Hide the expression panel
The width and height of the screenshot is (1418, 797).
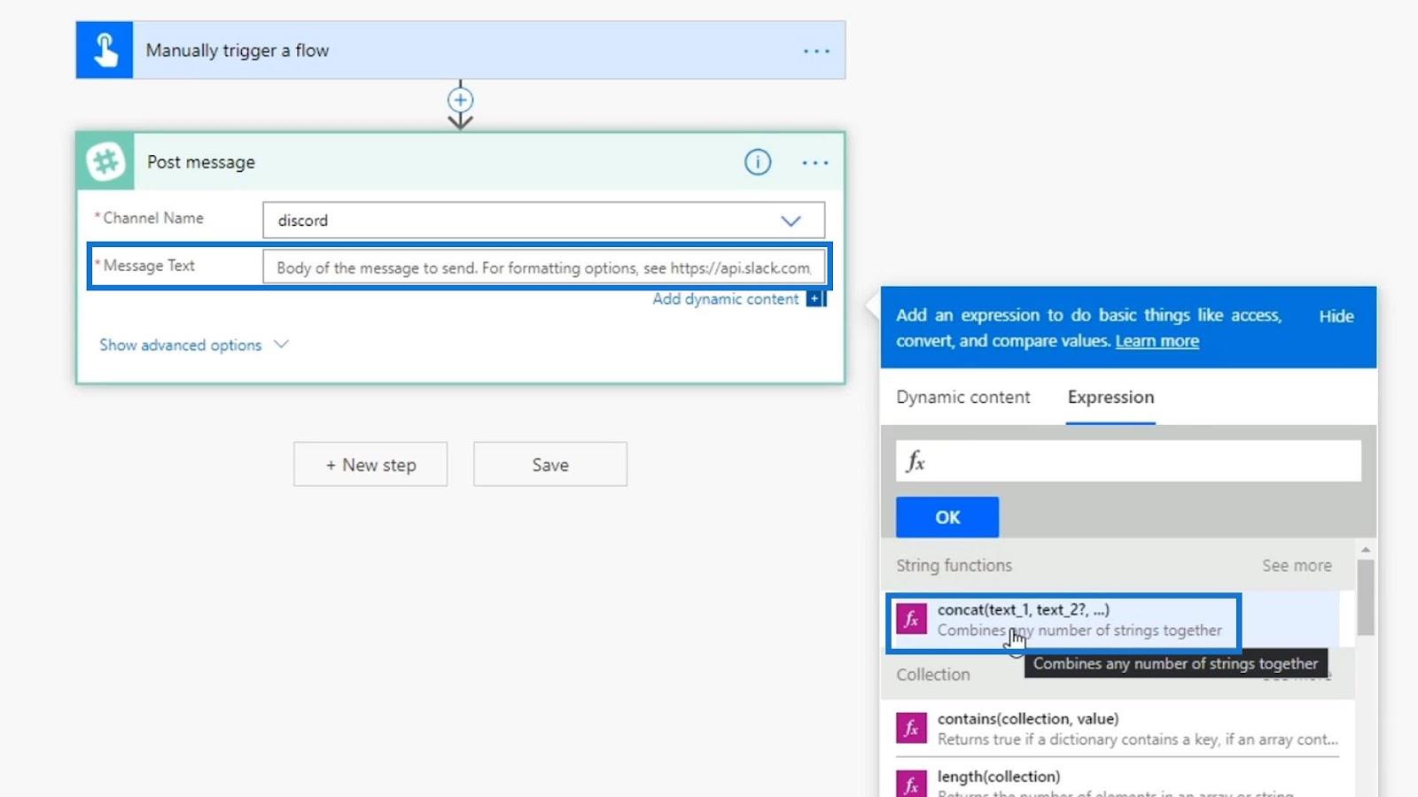[1336, 316]
